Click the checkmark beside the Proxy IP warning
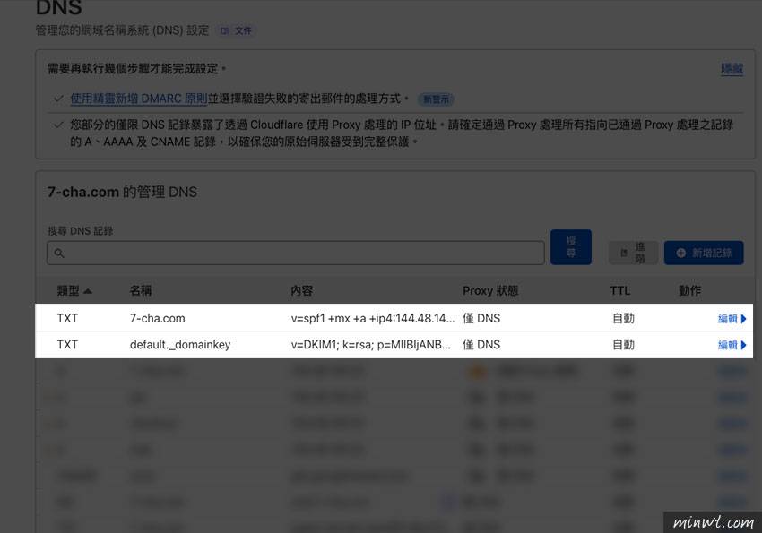Screen dimensions: 762x533 (x=58, y=125)
